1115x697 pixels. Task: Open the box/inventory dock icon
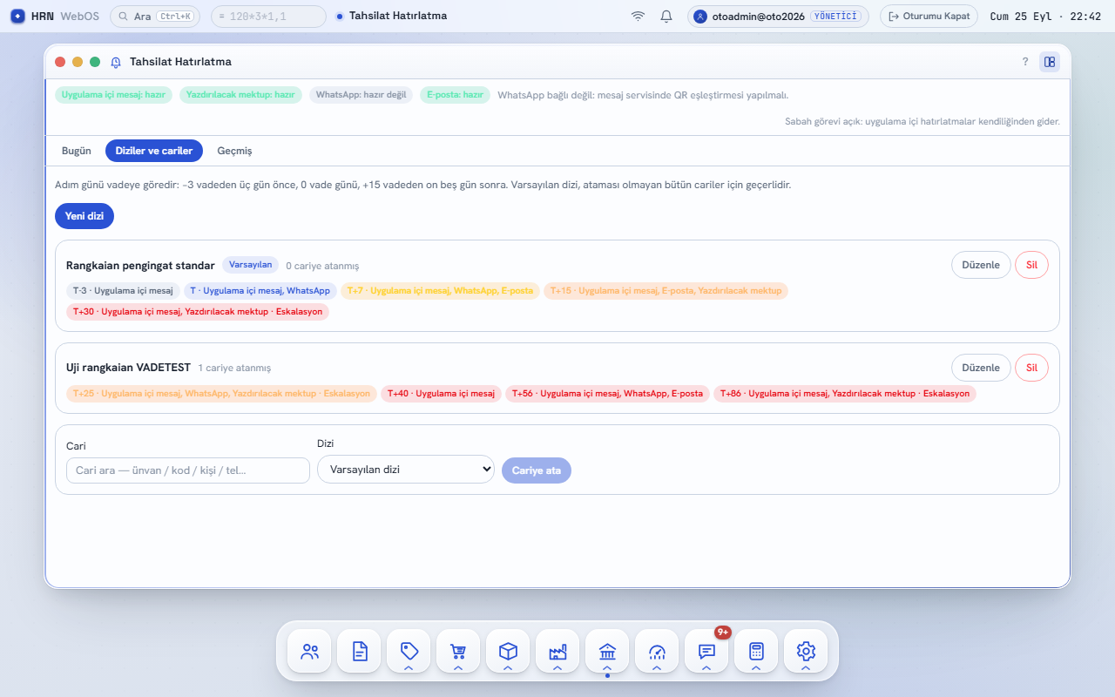[508, 651]
